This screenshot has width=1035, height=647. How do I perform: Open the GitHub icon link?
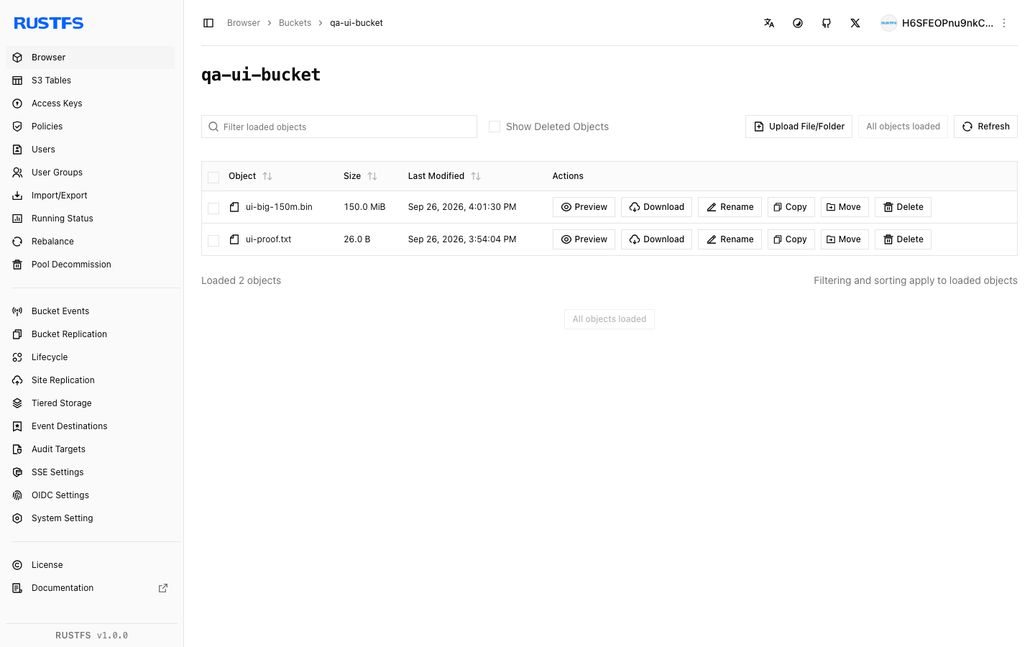[x=827, y=23]
